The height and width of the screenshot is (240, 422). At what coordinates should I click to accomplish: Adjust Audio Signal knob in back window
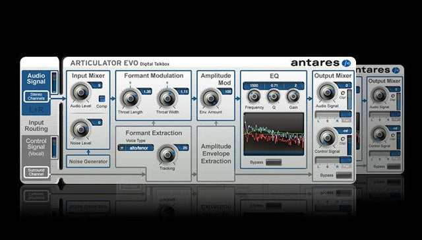[380, 95]
